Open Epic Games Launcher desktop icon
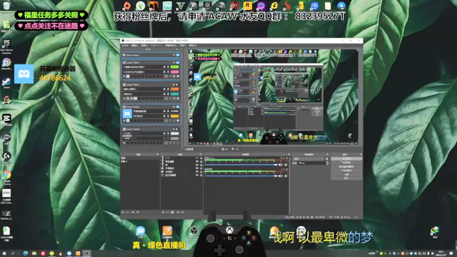Screen dimensions: 457x257 point(6,47)
